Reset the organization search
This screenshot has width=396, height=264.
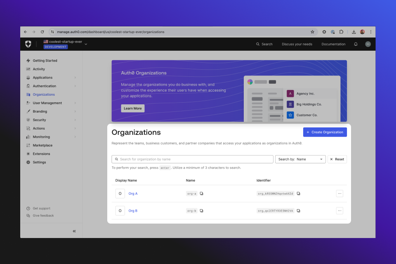coord(337,159)
